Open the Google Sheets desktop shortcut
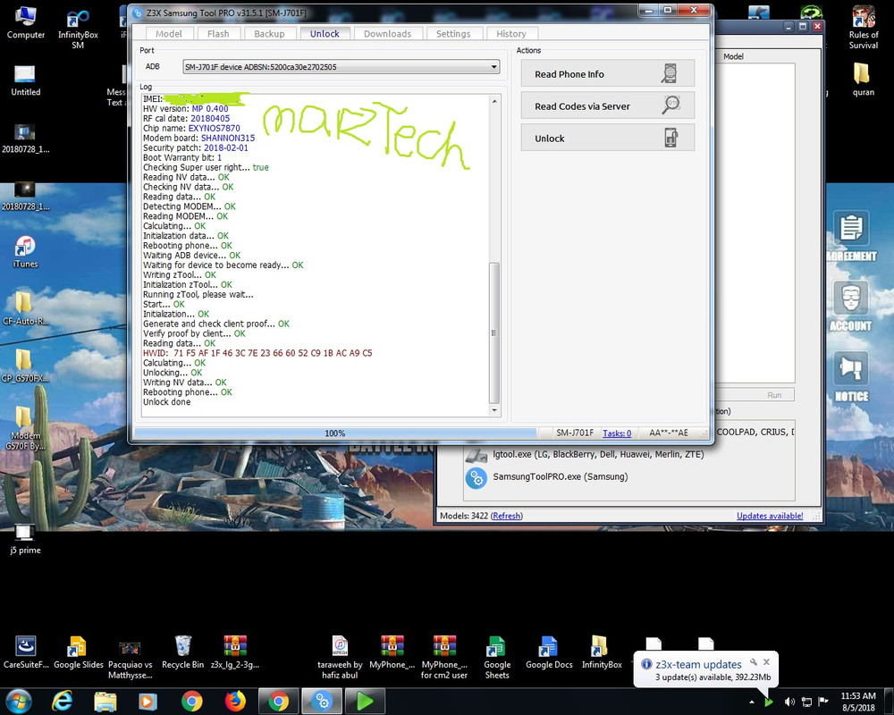 click(x=496, y=657)
